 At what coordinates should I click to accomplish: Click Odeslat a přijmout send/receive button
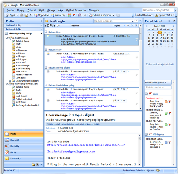pyautogui.click(x=100, y=15)
